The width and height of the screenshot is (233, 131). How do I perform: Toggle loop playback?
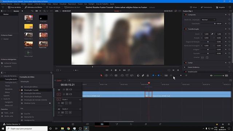(129, 70)
